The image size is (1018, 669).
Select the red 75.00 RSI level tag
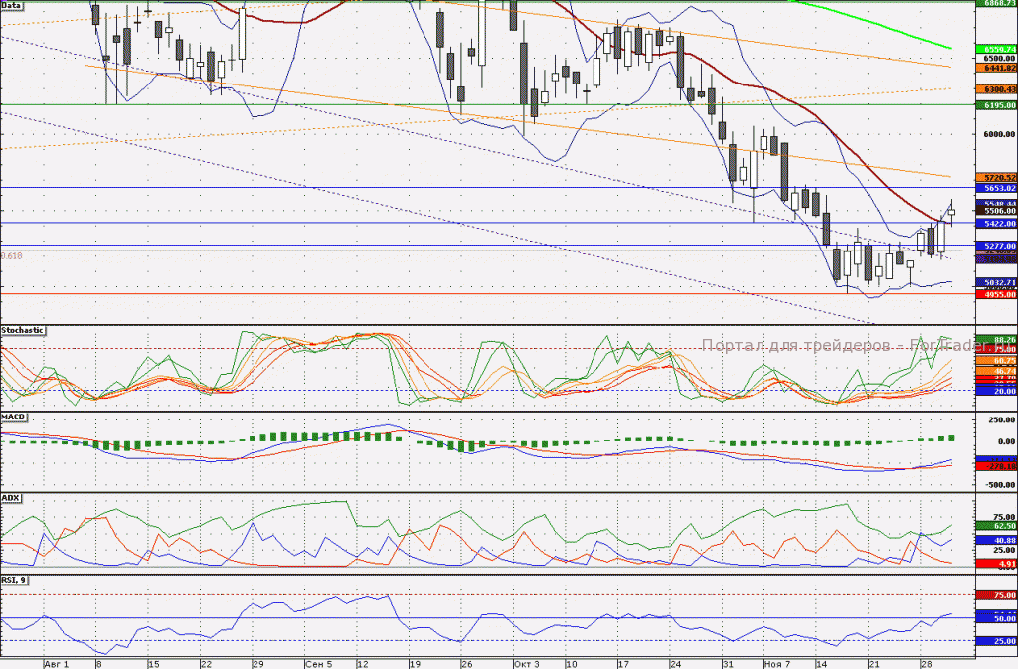click(996, 595)
